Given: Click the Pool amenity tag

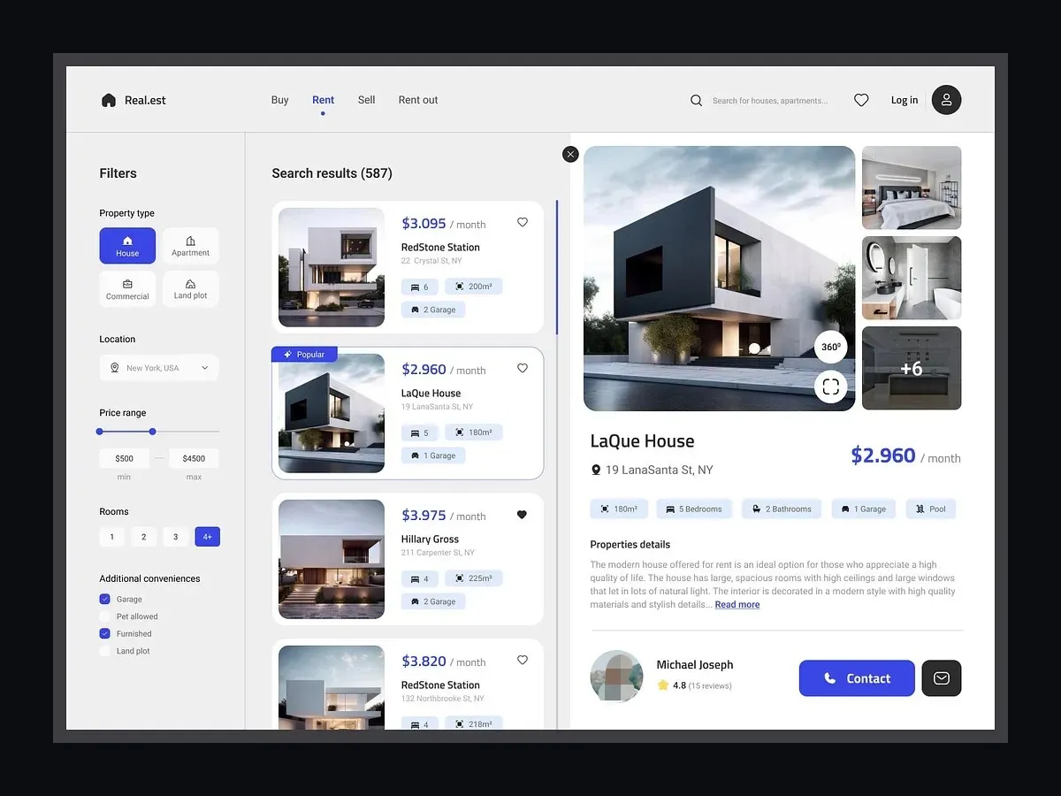Looking at the screenshot, I should [931, 509].
